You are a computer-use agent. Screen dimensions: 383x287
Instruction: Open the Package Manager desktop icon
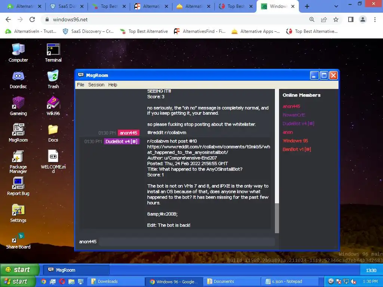coord(18,162)
